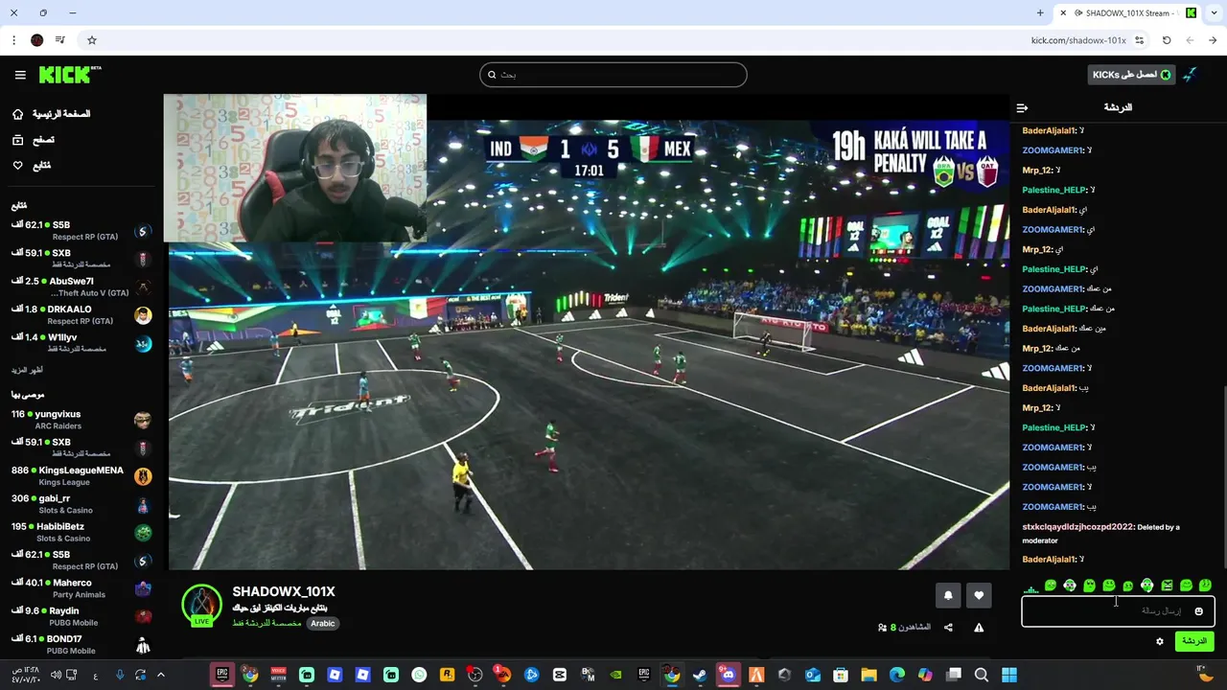Click the green chat send button
The height and width of the screenshot is (690, 1227).
coord(1194,641)
